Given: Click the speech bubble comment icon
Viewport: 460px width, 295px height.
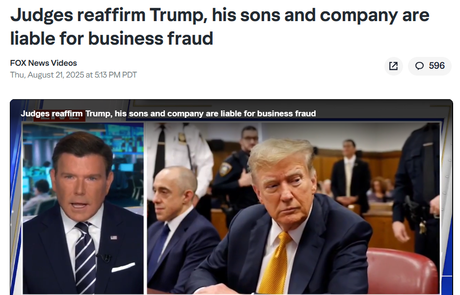Looking at the screenshot, I should [x=419, y=66].
